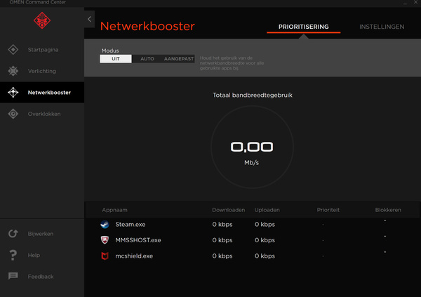The image size is (421, 297).
Task: Switch to the PRIORITISERING tab
Action: [x=303, y=27]
